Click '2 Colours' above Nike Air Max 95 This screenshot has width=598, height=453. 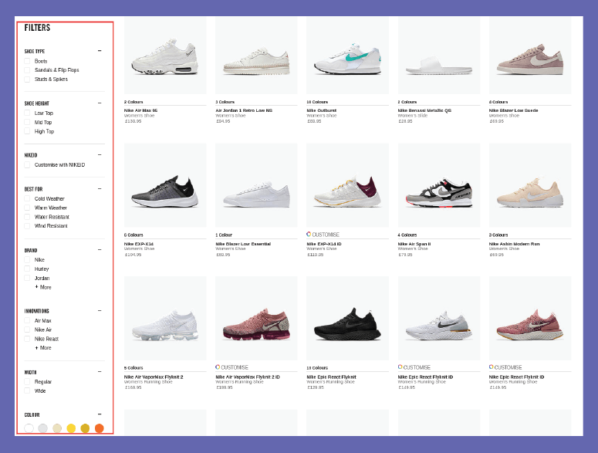[133, 102]
